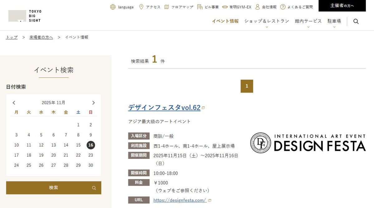Open 館内サービス menu label
The height and width of the screenshot is (208, 374).
click(x=308, y=21)
